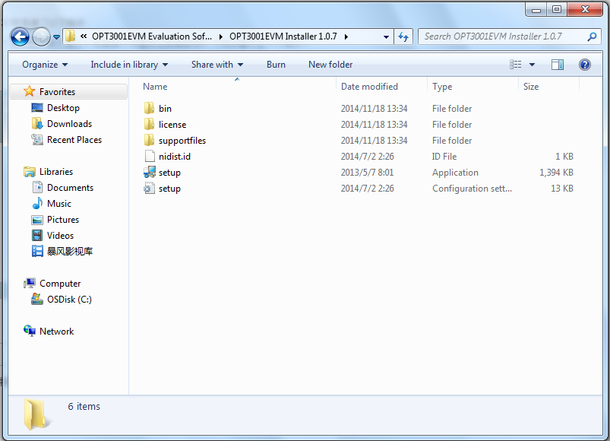
Task: Click the Configuration sett... type cell
Action: [x=472, y=189]
